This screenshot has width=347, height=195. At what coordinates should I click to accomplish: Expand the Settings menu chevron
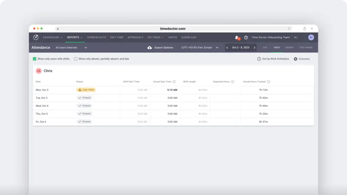tap(163, 37)
